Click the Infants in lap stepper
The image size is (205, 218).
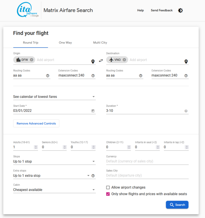(187, 147)
